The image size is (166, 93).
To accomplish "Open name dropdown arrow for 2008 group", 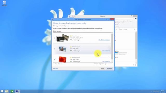I will [x=110, y=58].
